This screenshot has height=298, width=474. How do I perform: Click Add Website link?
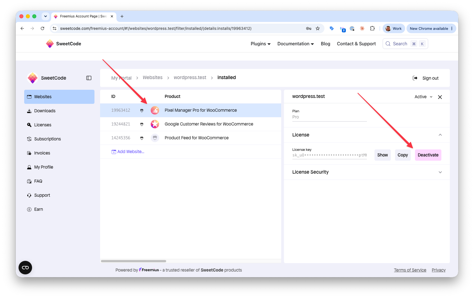[x=128, y=152]
